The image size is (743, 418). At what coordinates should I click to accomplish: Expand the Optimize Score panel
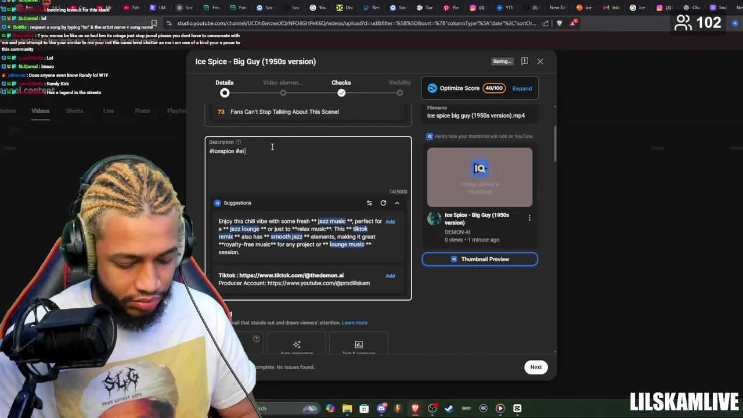coord(522,88)
